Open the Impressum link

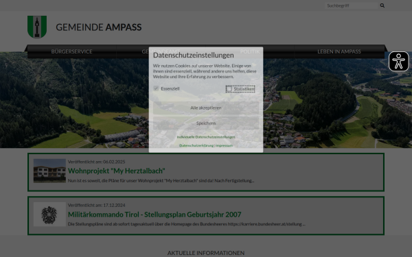pos(224,145)
